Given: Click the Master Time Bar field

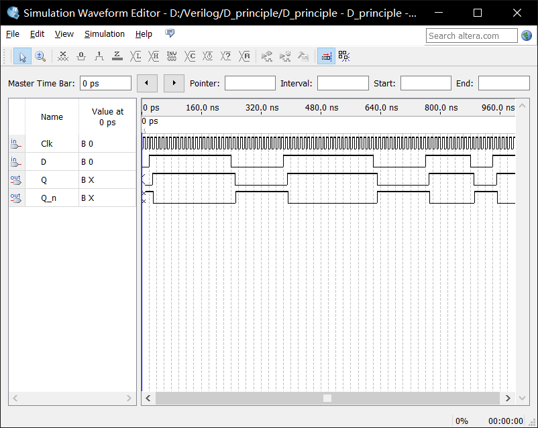Looking at the screenshot, I should (x=105, y=83).
